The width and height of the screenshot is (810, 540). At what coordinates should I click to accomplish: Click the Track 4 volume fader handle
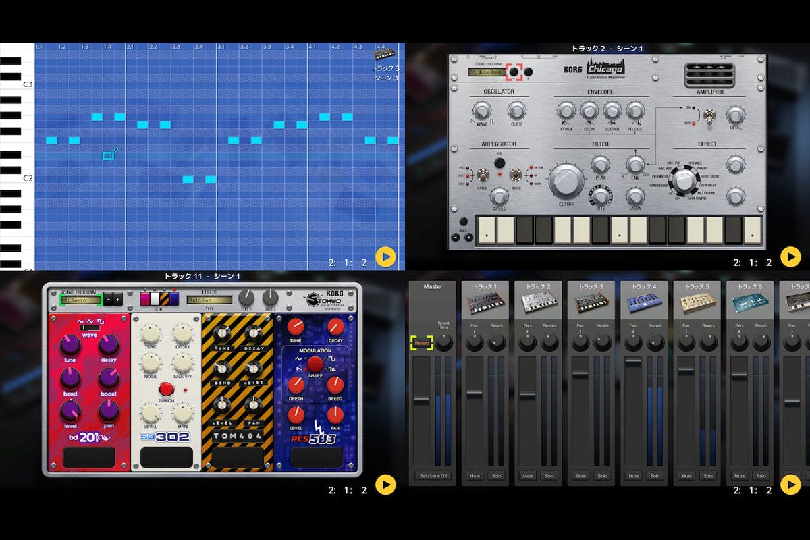tap(633, 362)
